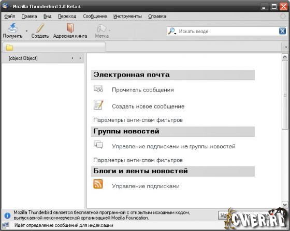Click the Создать pencil icon
Image resolution: width=290 pixels, height=231 pixels.
pyautogui.click(x=40, y=28)
